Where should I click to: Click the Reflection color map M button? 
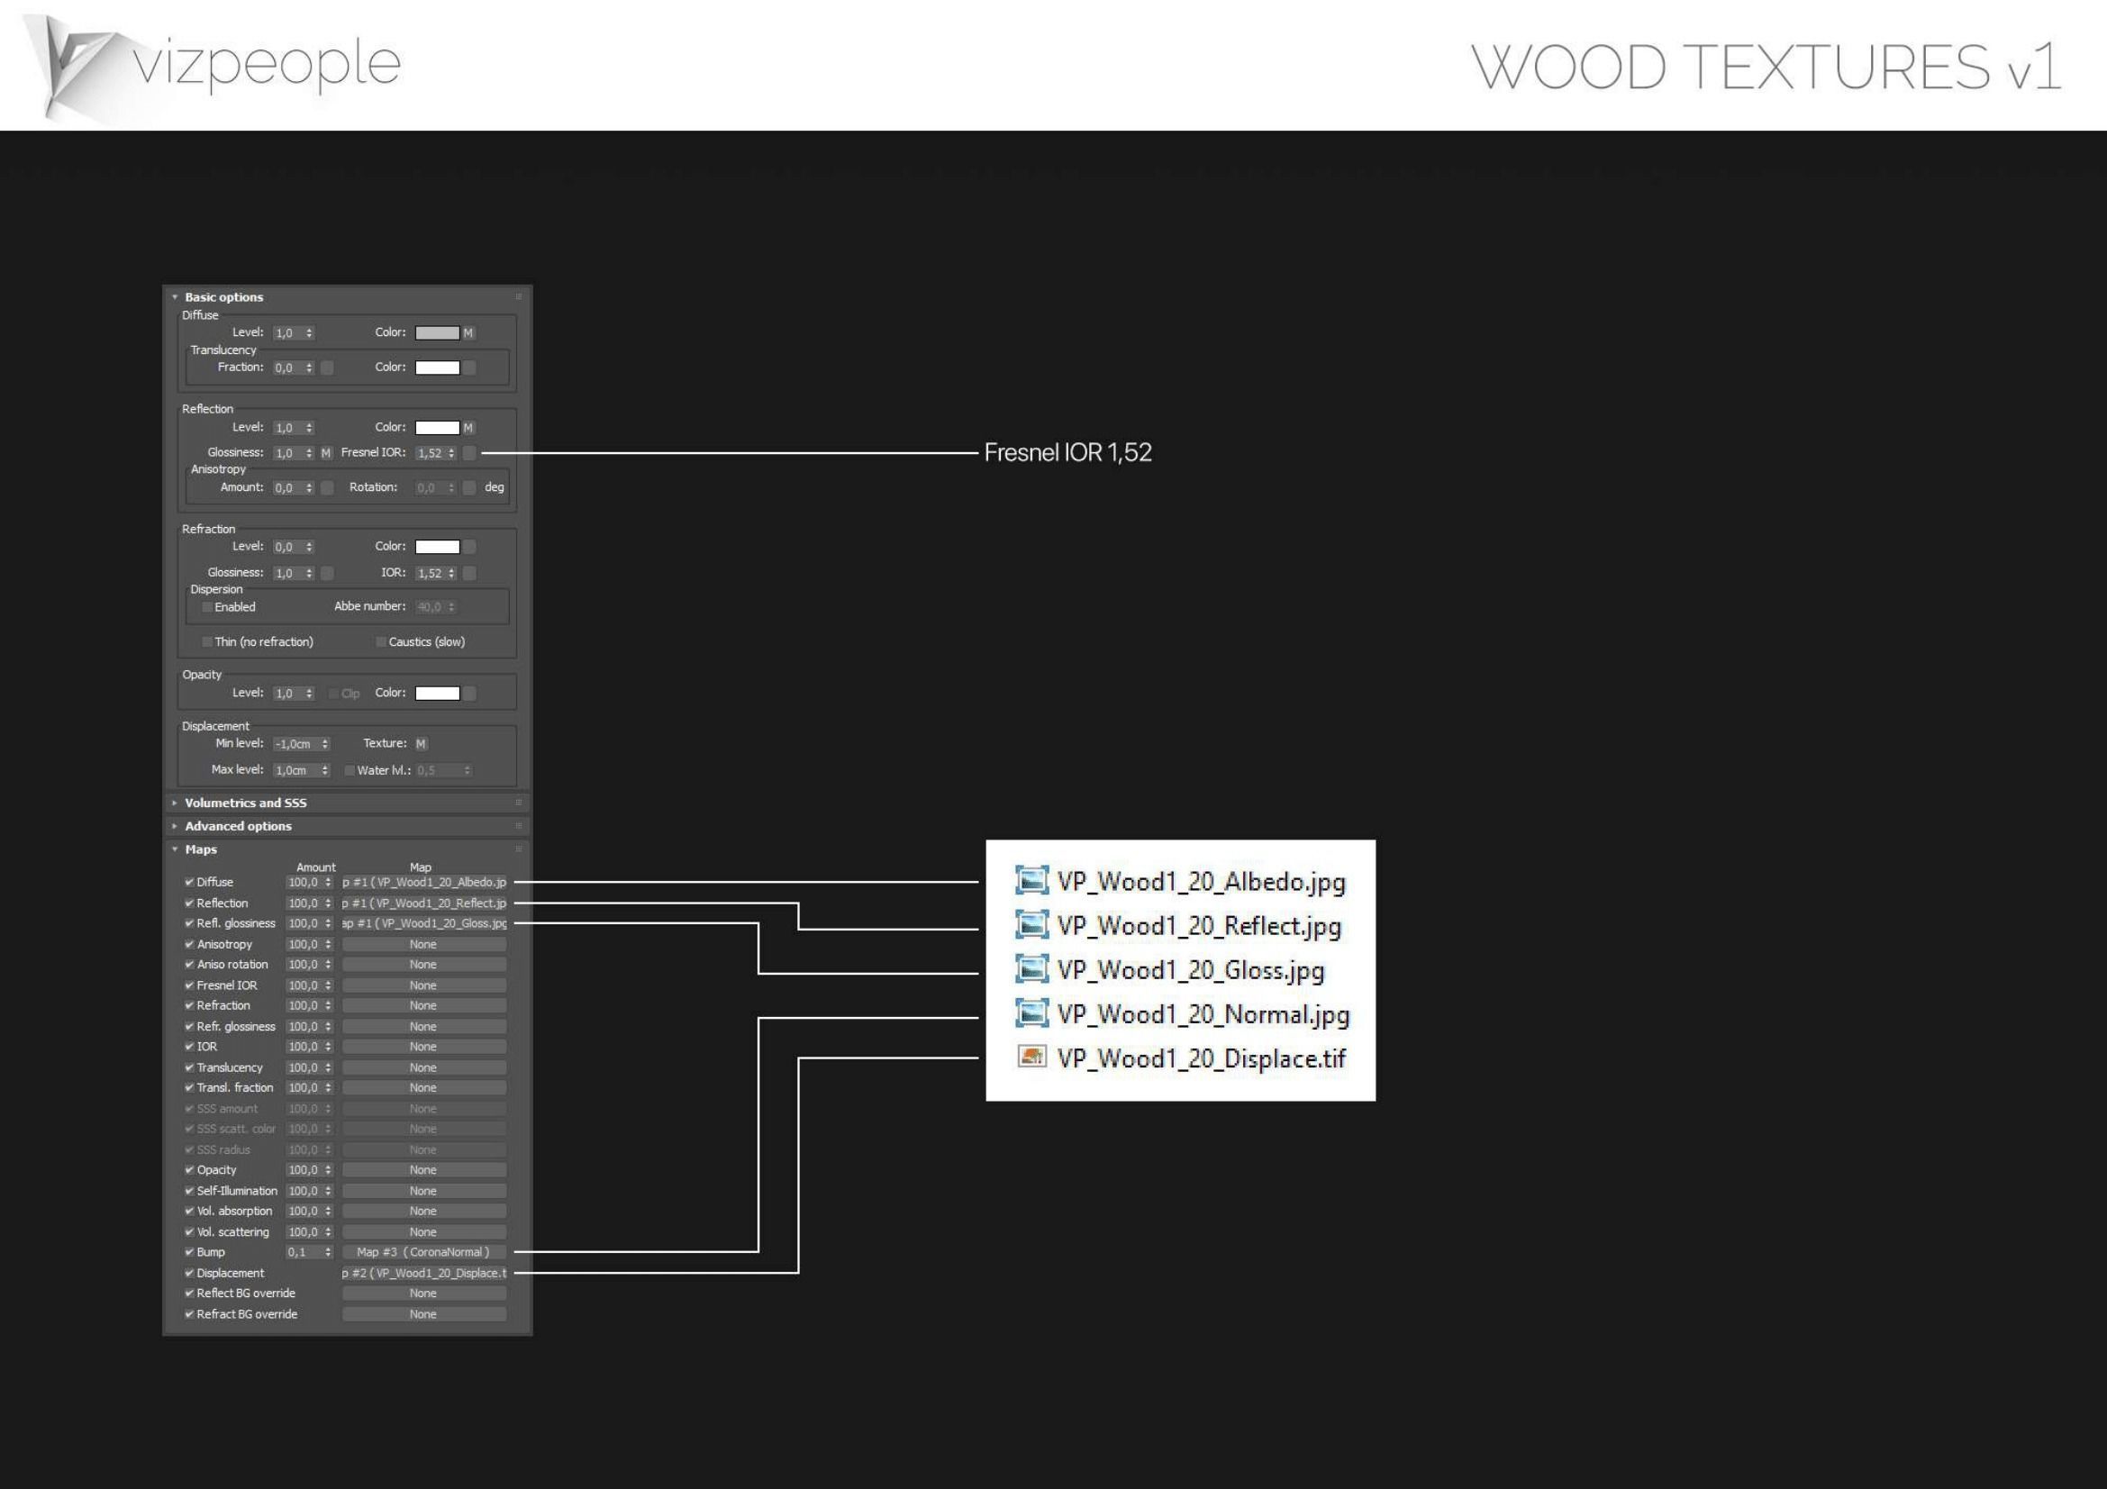point(468,428)
